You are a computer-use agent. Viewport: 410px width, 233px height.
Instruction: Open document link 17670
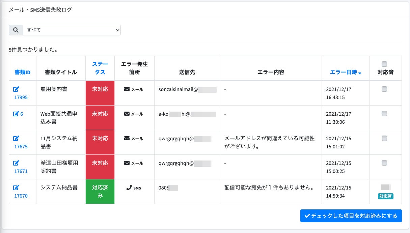21,196
